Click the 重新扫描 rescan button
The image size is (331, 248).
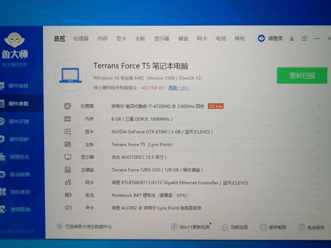[x=302, y=75]
